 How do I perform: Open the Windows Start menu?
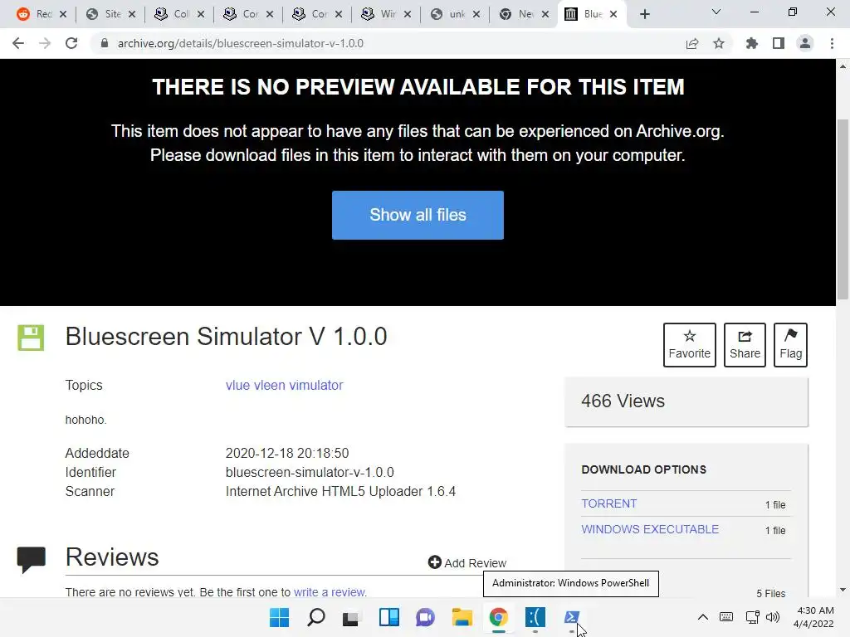[279, 617]
